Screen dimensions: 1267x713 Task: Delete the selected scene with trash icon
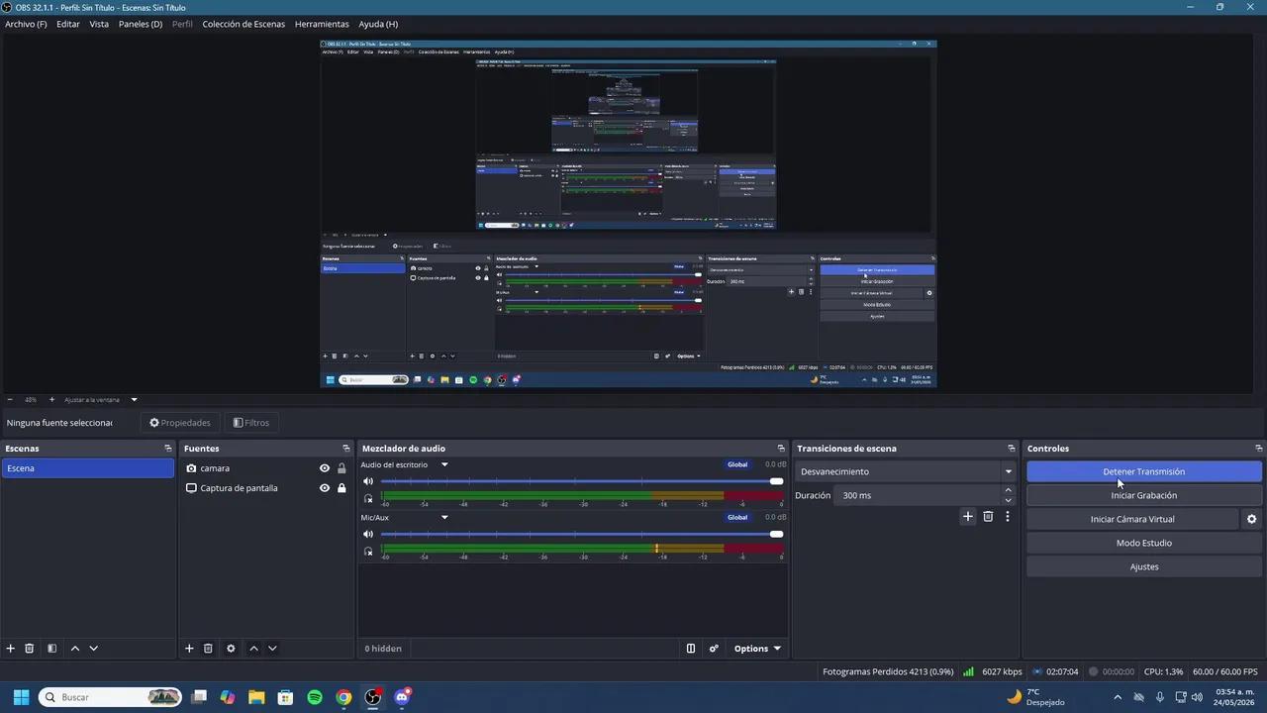[x=30, y=649]
